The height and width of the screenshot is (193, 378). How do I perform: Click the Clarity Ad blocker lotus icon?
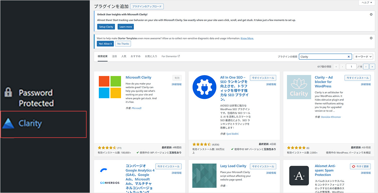(x=299, y=87)
